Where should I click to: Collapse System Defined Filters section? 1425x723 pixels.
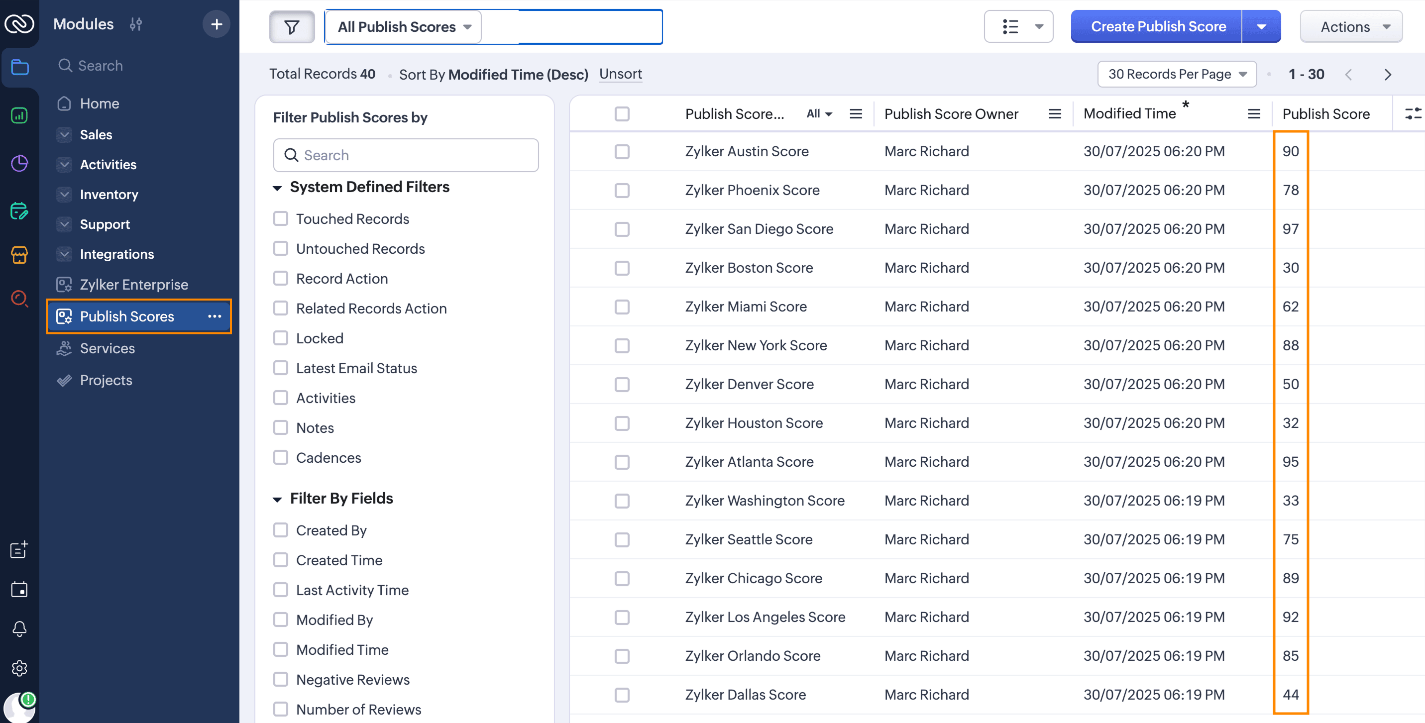[277, 188]
